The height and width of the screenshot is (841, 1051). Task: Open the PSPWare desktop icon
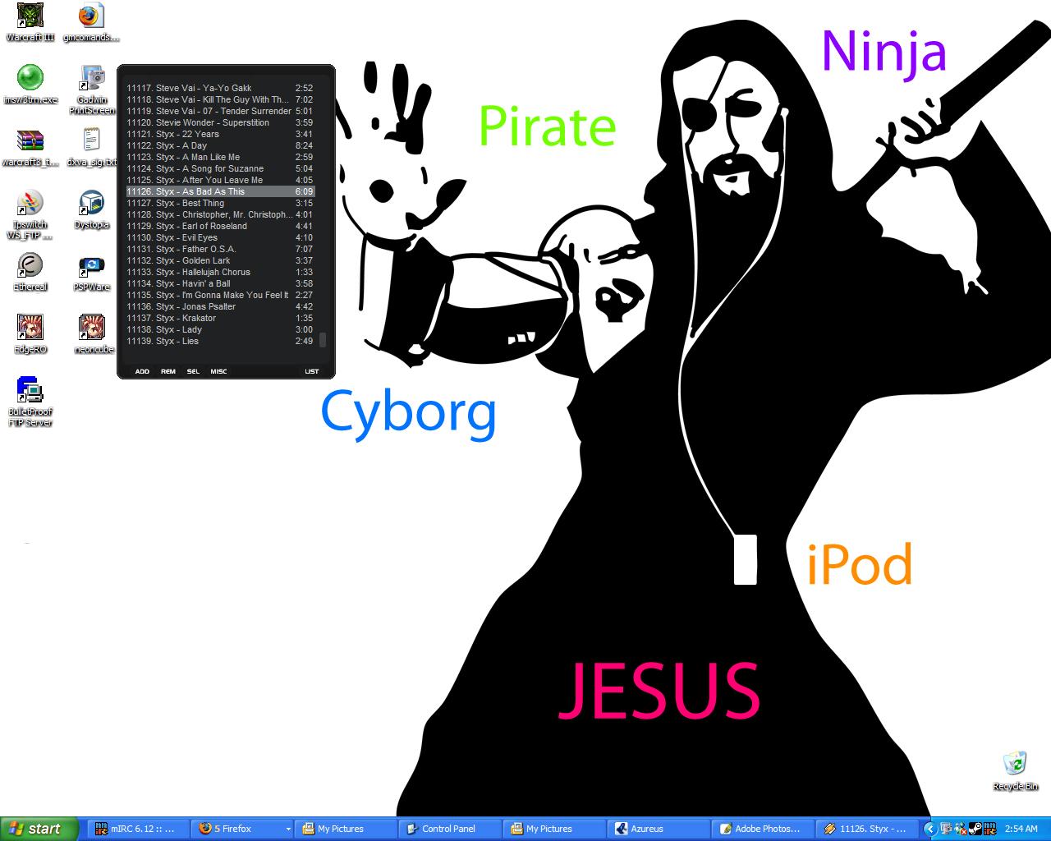92,268
